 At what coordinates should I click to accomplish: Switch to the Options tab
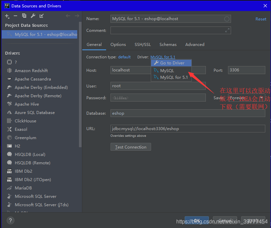pos(118,45)
